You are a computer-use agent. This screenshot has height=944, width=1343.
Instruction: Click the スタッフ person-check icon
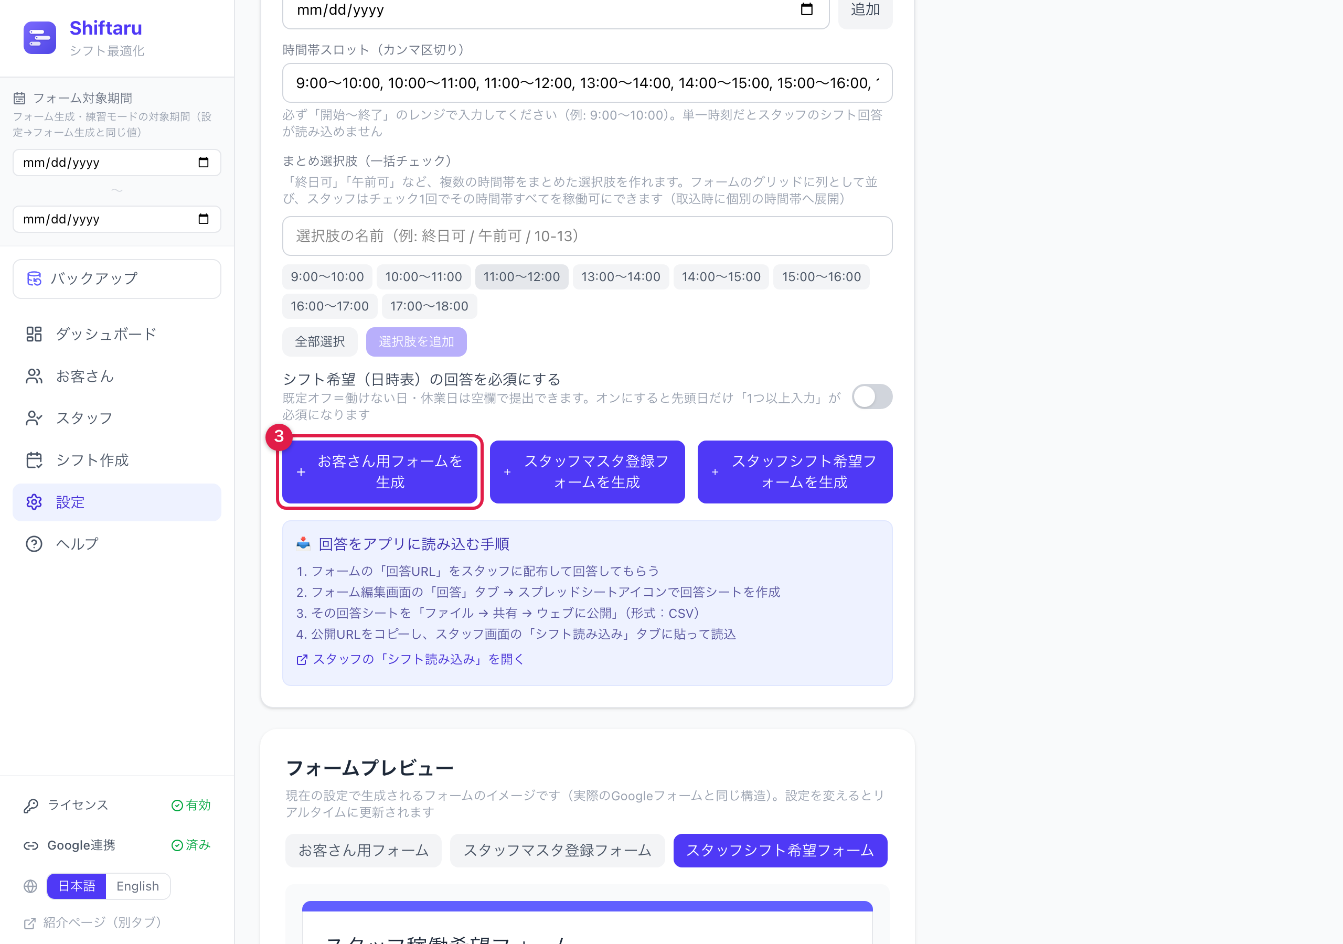point(34,418)
